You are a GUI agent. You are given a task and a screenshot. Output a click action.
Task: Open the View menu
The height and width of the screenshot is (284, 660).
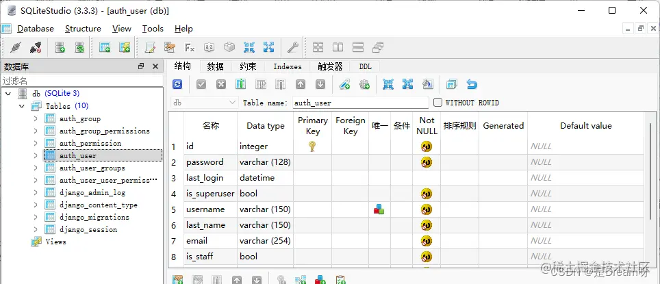tap(122, 29)
